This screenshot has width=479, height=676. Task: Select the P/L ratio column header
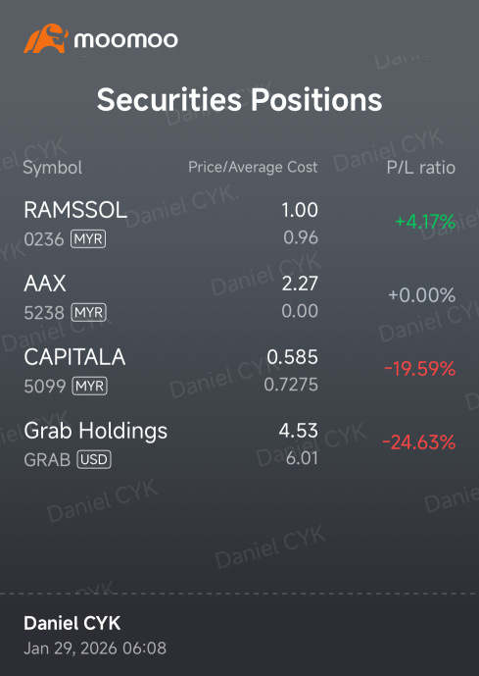tap(421, 168)
